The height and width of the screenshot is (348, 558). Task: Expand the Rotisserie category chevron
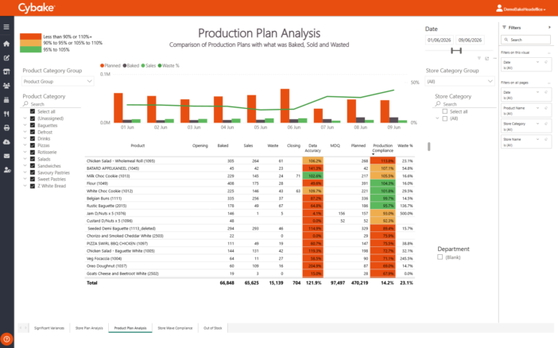(x=25, y=152)
